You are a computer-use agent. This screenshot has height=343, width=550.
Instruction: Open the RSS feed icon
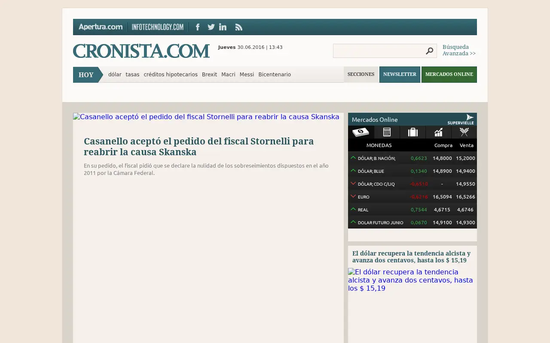pos(239,27)
